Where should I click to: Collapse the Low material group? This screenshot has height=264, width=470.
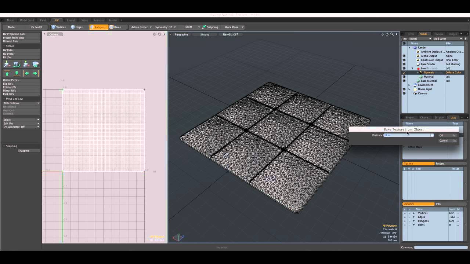tap(412, 69)
